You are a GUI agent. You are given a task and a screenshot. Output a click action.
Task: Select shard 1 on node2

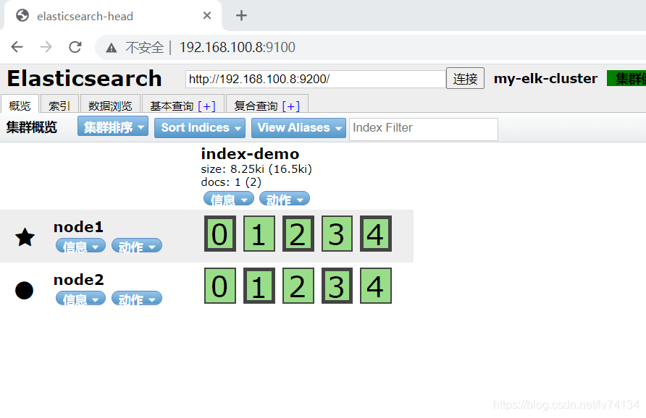point(259,286)
